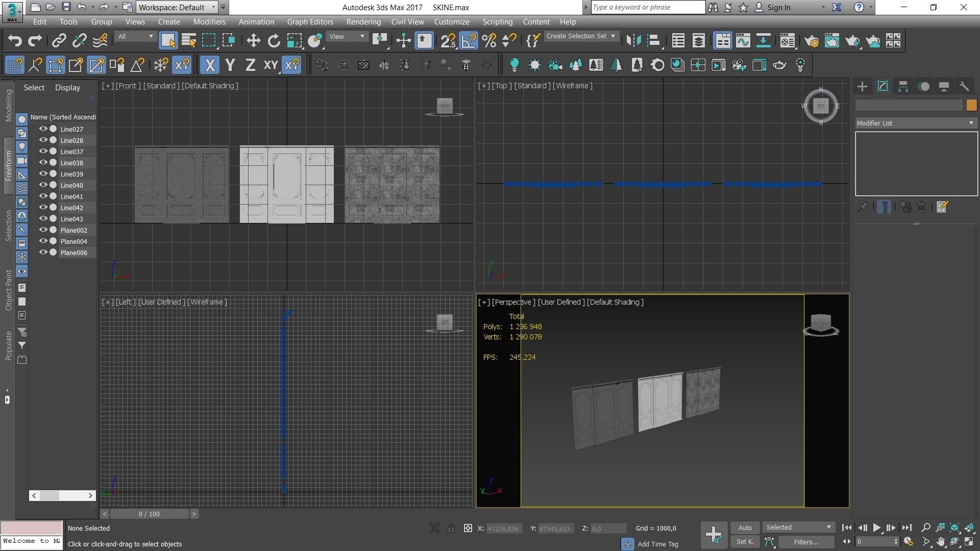Expand the Modifier List dropdown

pyautogui.click(x=916, y=123)
